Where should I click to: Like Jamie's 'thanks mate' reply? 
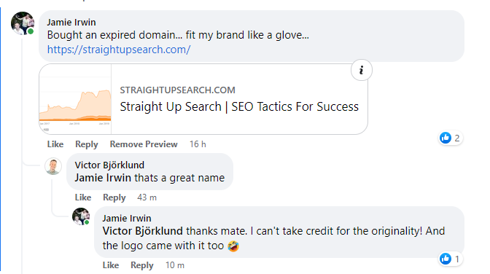pyautogui.click(x=111, y=265)
